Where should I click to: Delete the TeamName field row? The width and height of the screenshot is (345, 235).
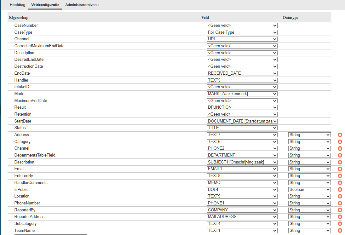[340, 231]
